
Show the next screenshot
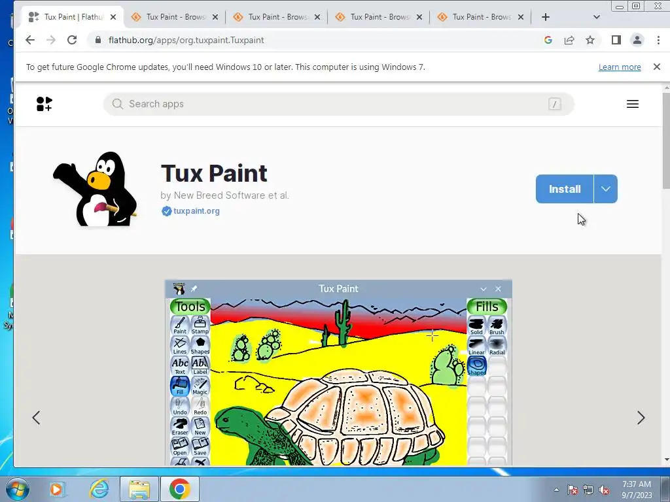(x=641, y=418)
